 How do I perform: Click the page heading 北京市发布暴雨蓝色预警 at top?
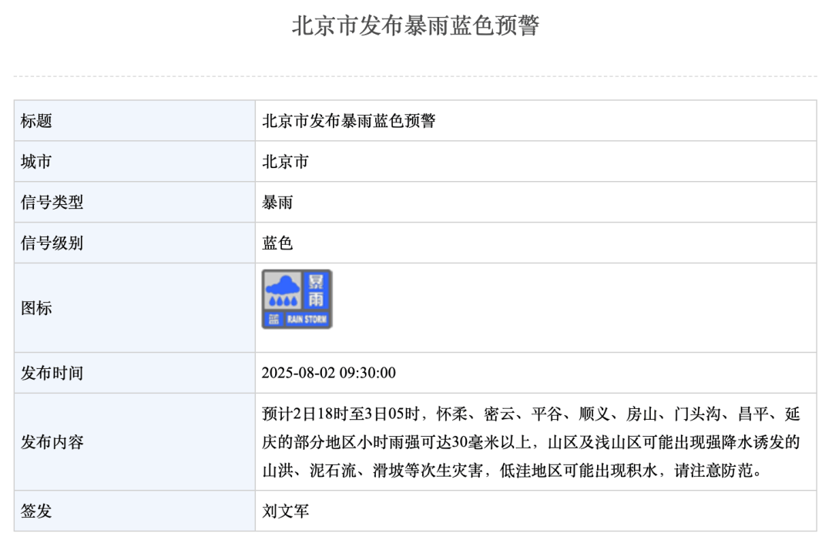click(x=415, y=25)
